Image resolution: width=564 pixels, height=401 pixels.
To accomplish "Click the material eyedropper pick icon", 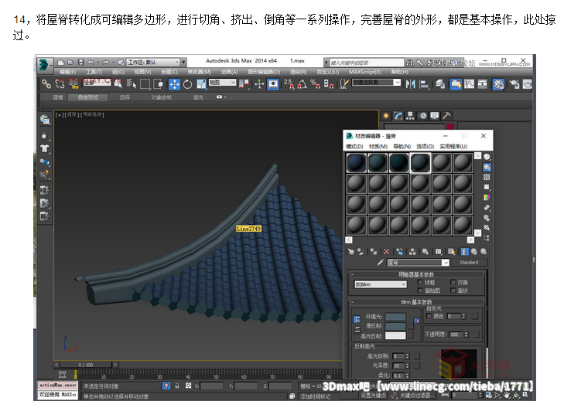I will (380, 262).
